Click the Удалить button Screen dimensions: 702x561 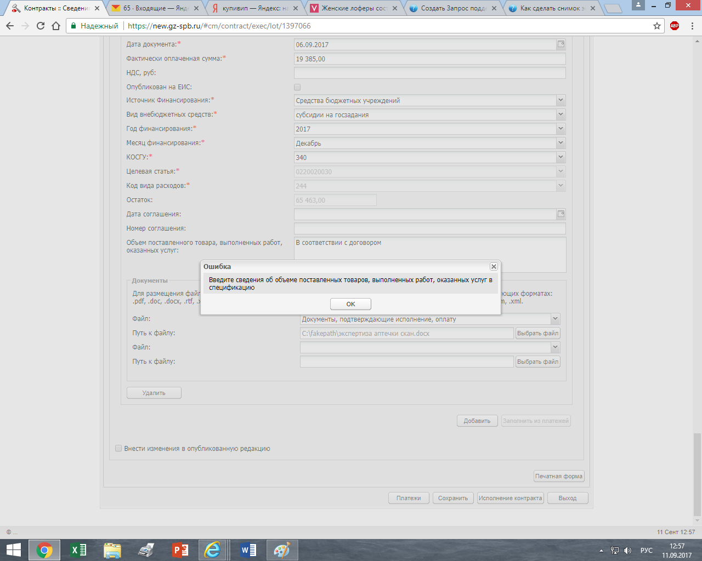click(x=154, y=393)
